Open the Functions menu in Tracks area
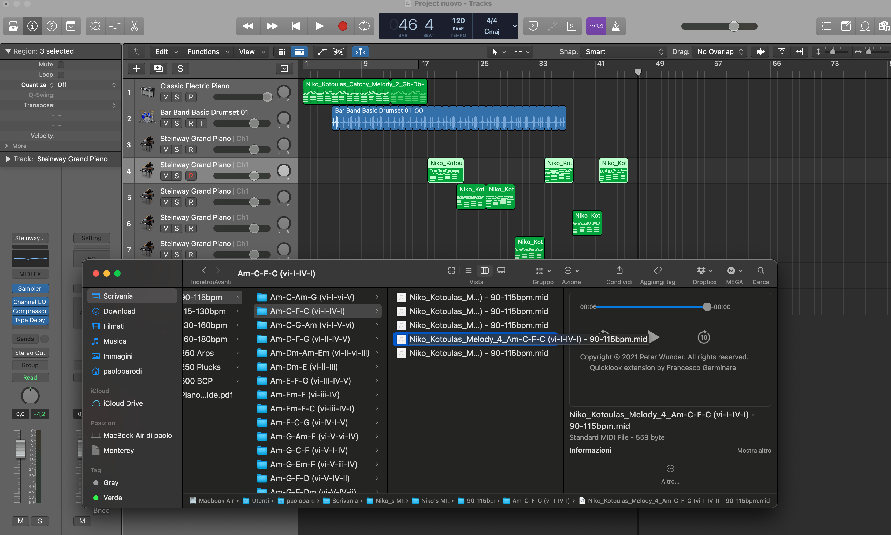 (208, 52)
